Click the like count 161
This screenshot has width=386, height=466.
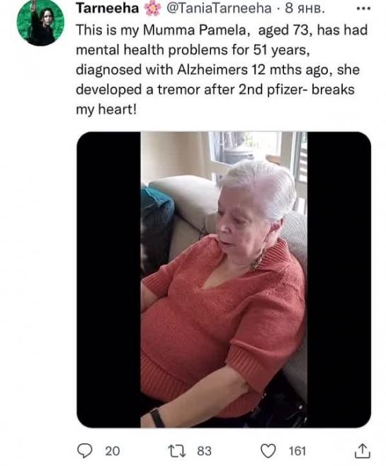(x=297, y=451)
